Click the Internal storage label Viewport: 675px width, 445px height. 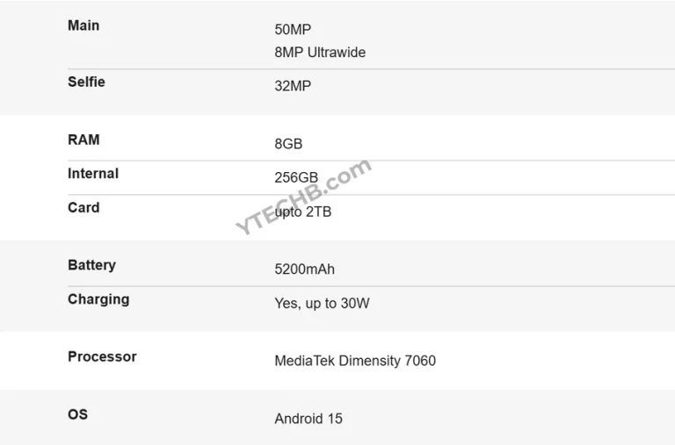point(93,174)
